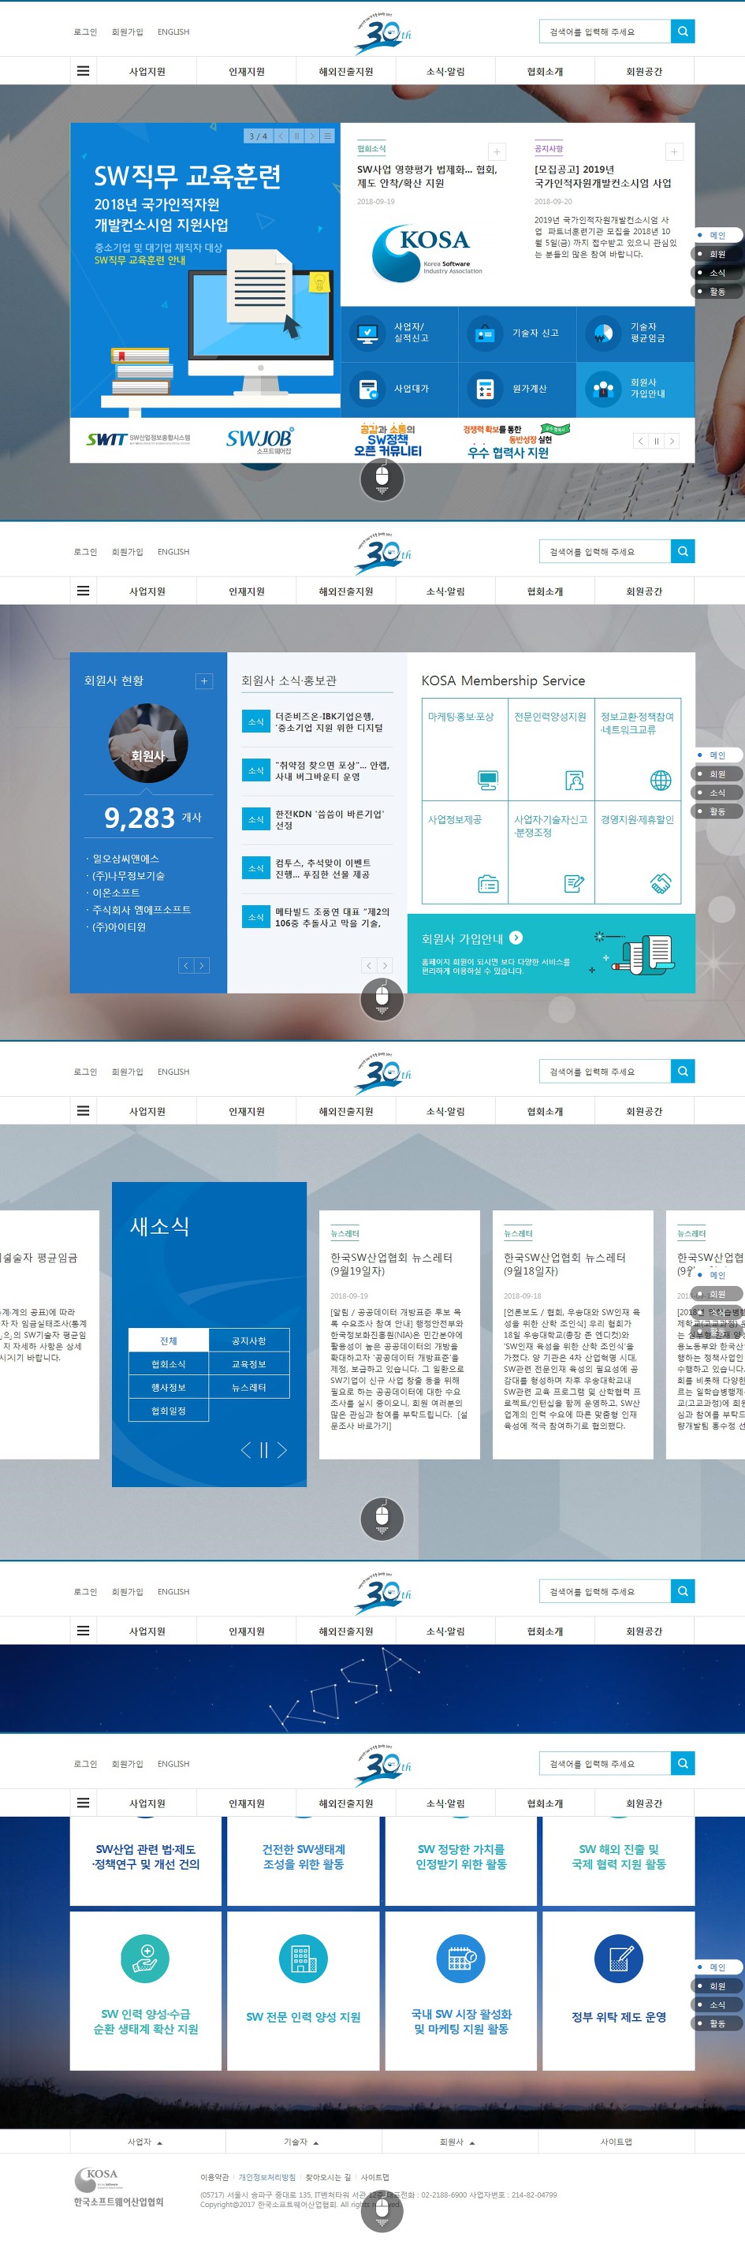Click the 마케팅·홍보·포상 monitor icon
Viewport: 745px width, 2252px height.
(x=488, y=780)
